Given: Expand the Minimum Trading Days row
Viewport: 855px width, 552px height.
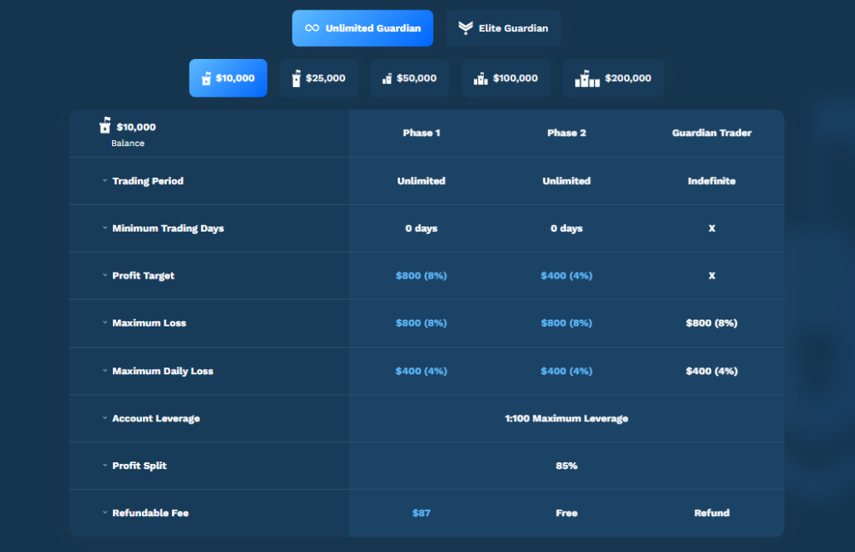Looking at the screenshot, I should pos(104,228).
